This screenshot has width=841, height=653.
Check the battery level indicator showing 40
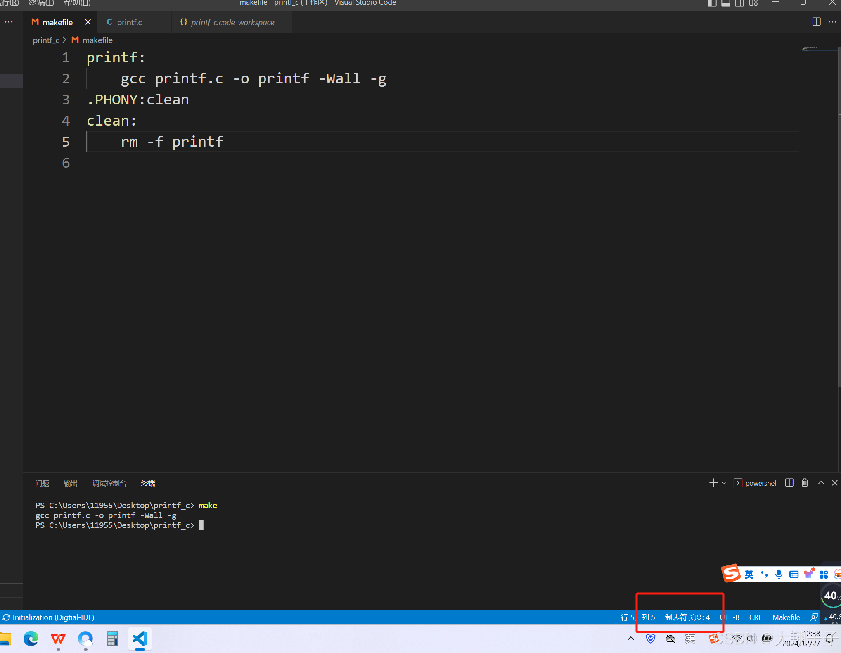(x=831, y=596)
